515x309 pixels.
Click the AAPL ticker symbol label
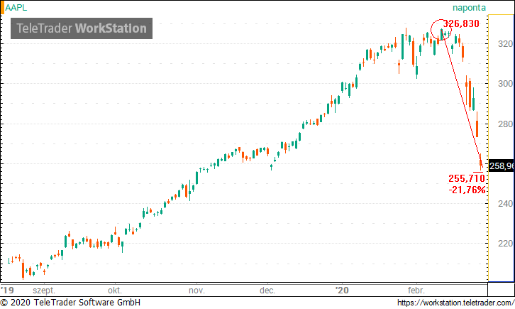click(x=16, y=8)
